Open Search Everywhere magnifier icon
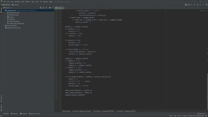 (x=207, y=5)
